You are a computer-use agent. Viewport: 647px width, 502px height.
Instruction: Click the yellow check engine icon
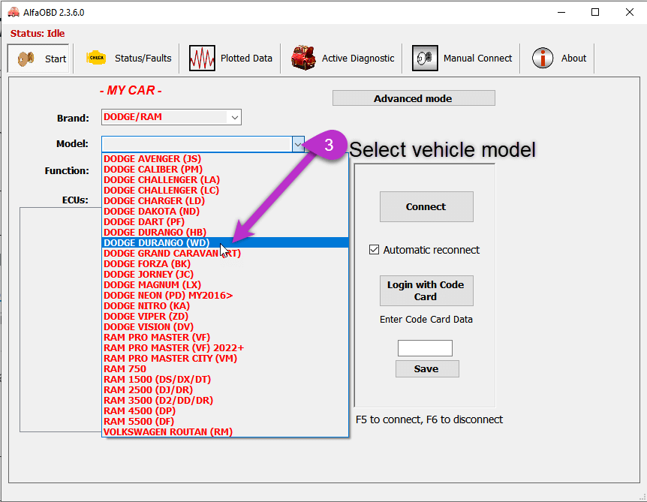click(96, 58)
